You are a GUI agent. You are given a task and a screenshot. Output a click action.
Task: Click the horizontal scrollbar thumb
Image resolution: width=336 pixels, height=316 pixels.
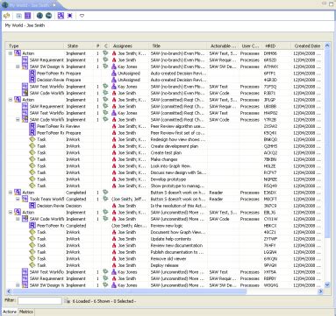[x=129, y=291]
